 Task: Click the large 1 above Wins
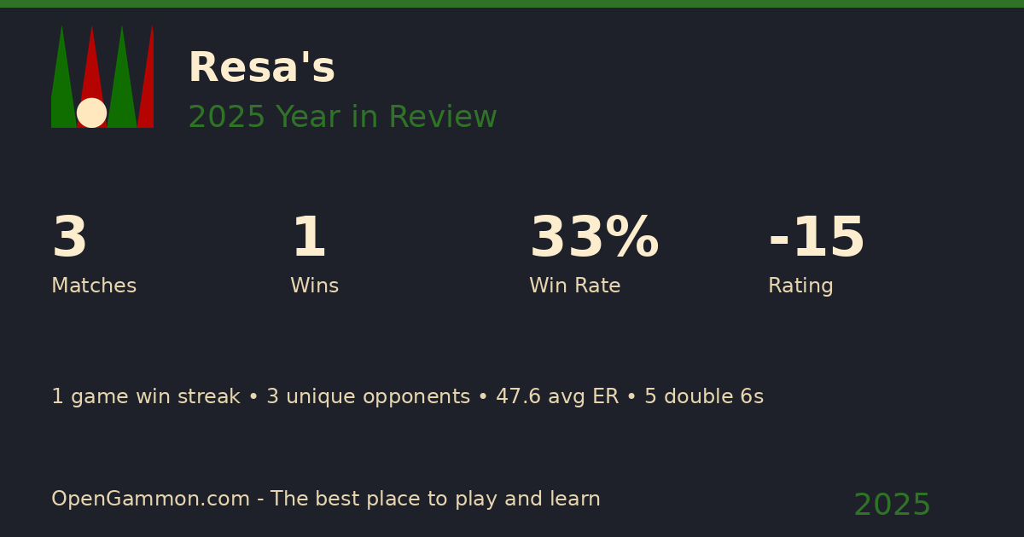click(x=308, y=238)
